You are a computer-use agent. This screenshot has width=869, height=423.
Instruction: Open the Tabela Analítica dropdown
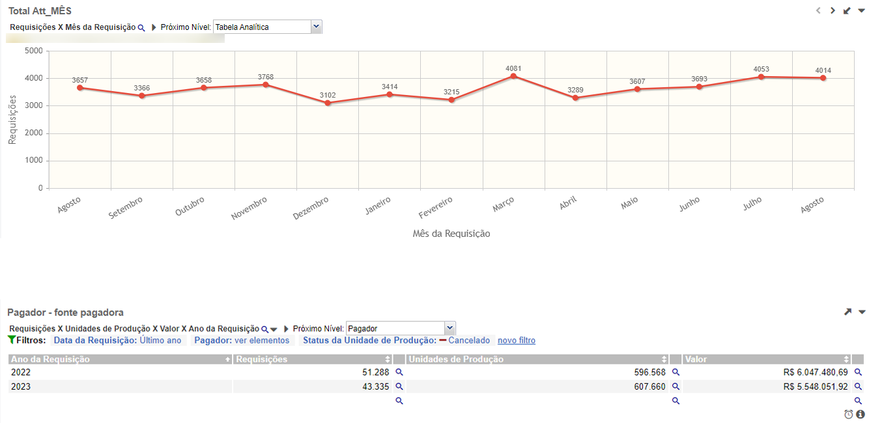tap(317, 27)
